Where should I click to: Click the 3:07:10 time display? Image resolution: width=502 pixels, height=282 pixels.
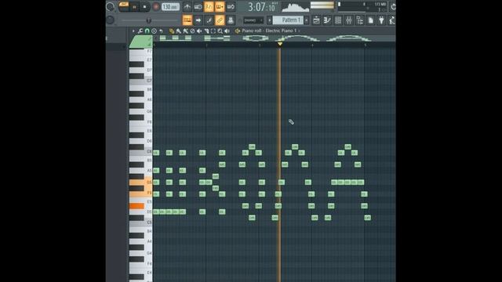click(261, 7)
